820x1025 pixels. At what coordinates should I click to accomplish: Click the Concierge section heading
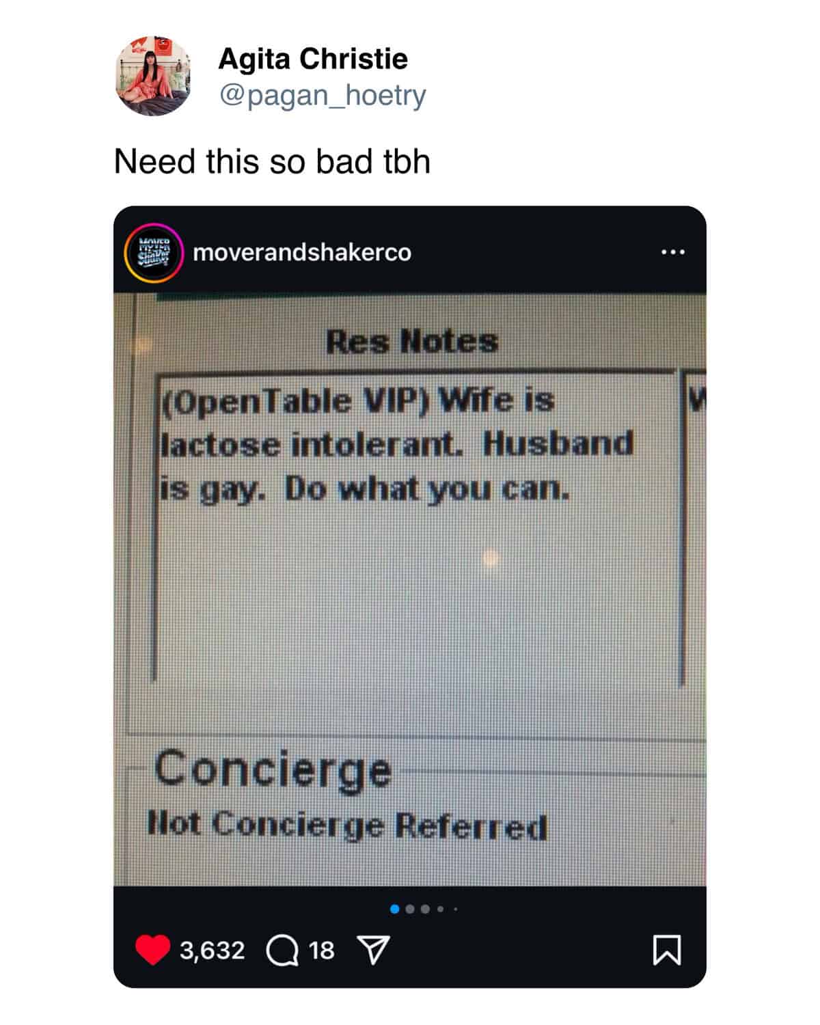tap(273, 770)
